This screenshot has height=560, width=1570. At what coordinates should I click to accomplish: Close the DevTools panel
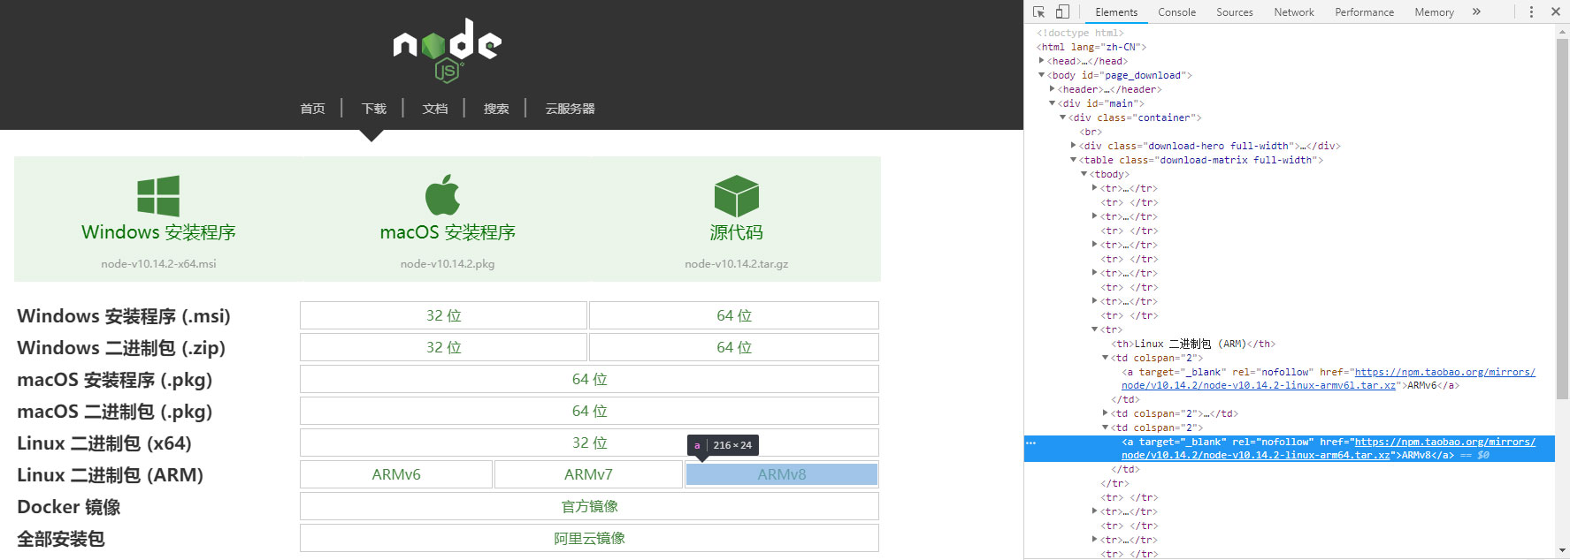[1556, 11]
